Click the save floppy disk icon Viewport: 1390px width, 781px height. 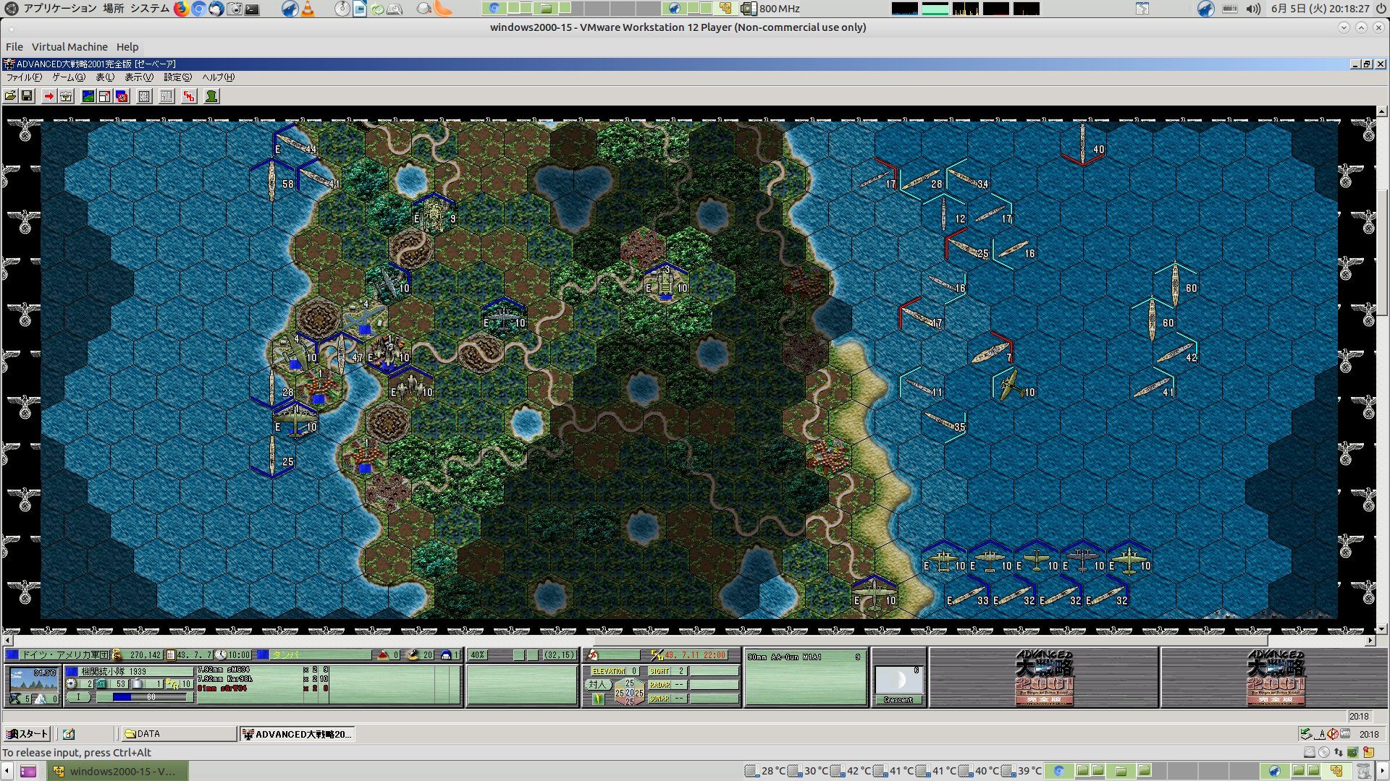pyautogui.click(x=27, y=96)
